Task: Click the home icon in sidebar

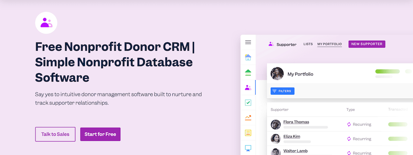Action: tap(248, 57)
